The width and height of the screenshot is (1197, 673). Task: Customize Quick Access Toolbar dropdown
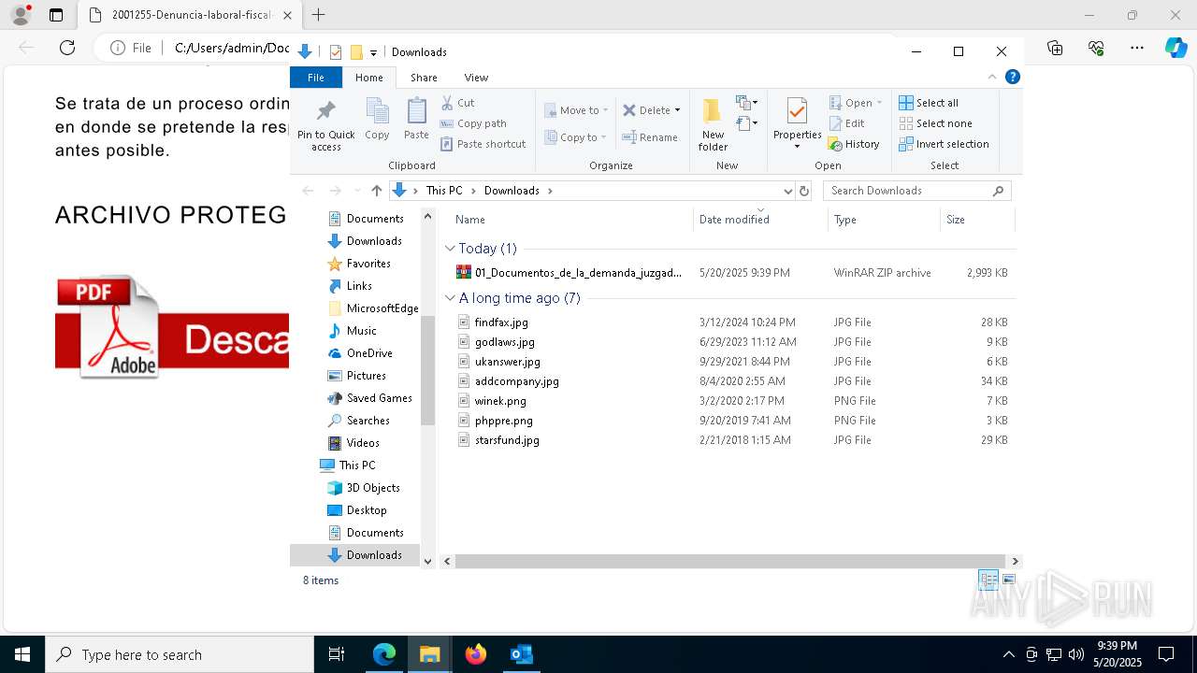coord(373,52)
